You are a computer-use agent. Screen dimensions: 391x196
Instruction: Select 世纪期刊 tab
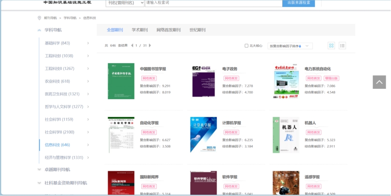point(198,30)
